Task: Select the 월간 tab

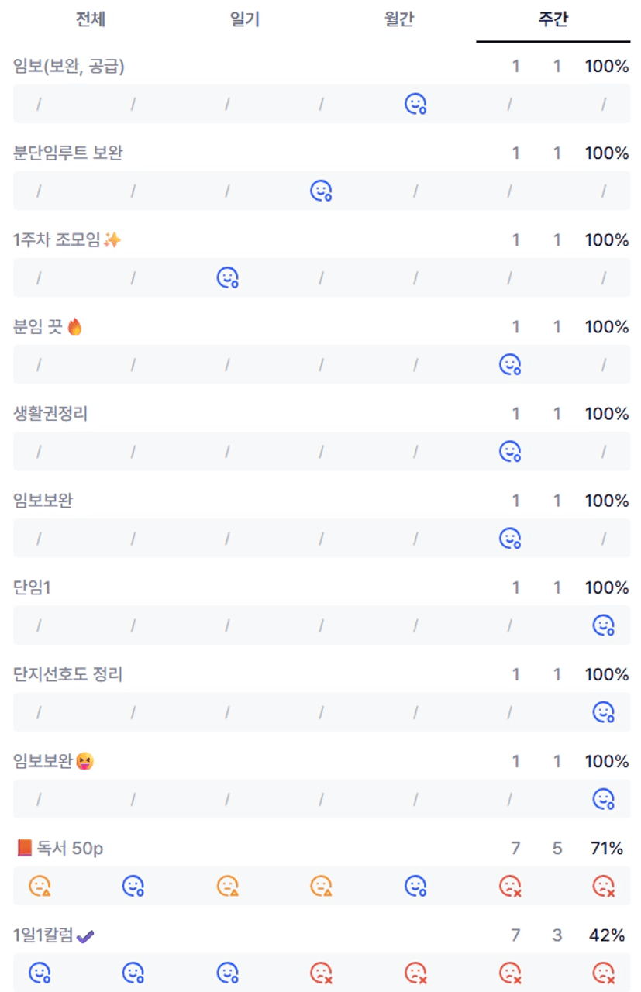Action: pyautogui.click(x=398, y=20)
